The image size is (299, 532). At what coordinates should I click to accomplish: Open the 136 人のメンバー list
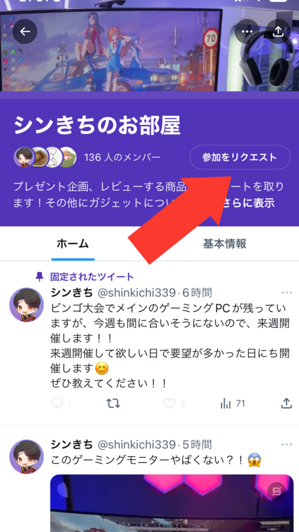coord(122,157)
